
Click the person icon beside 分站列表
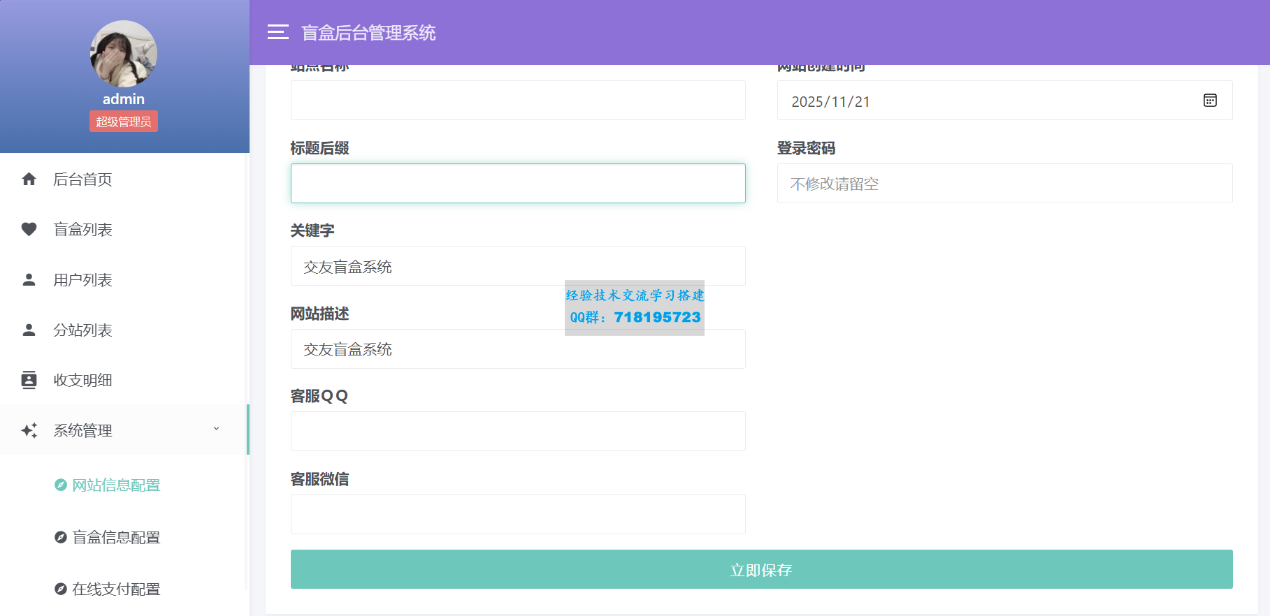pos(29,330)
